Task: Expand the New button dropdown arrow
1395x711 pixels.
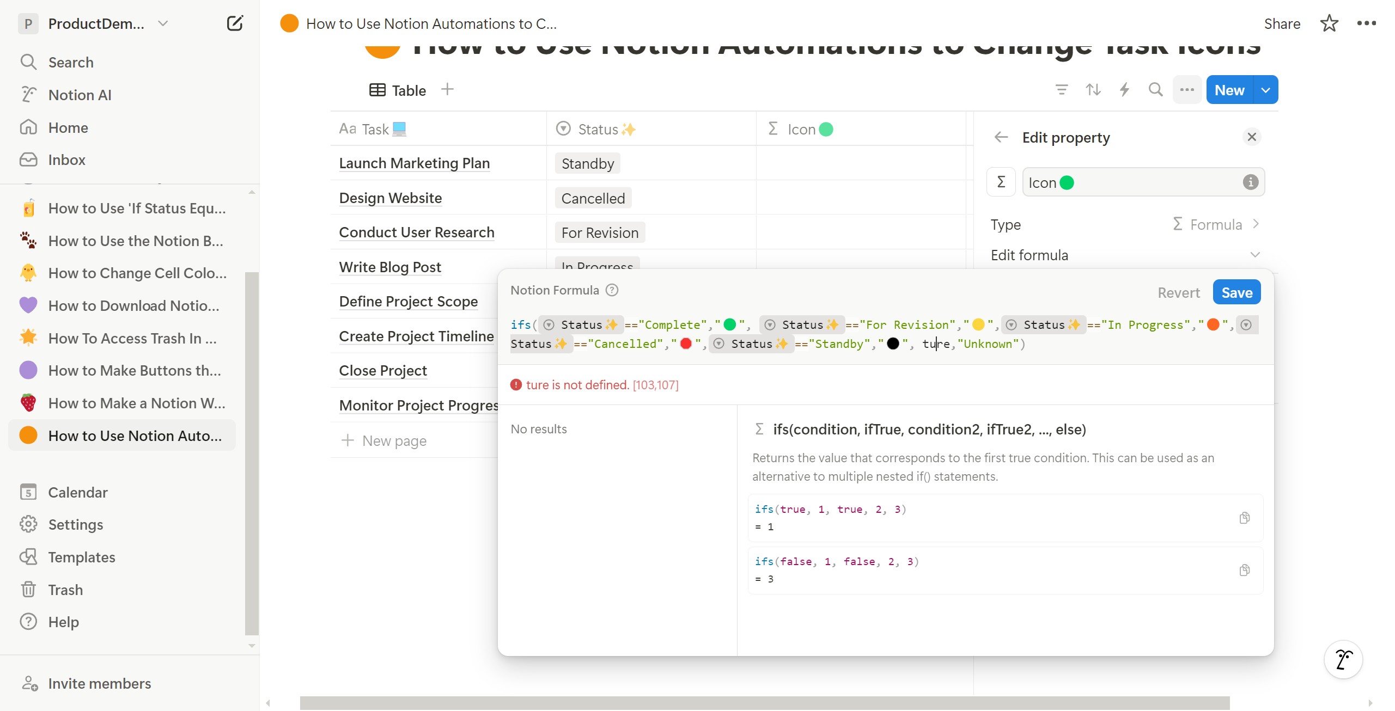Action: [1266, 89]
